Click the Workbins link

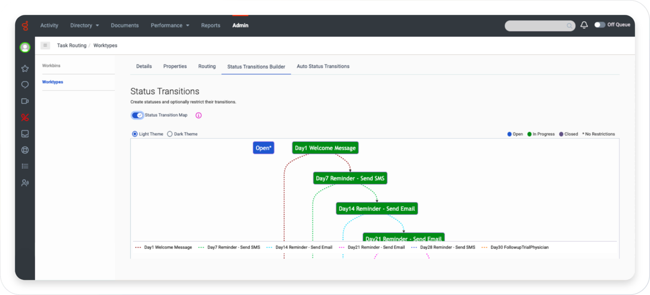(x=51, y=66)
